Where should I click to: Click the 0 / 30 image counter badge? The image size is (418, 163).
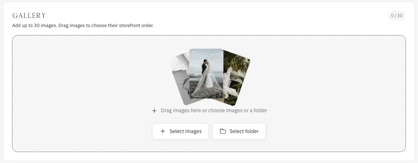pyautogui.click(x=397, y=16)
